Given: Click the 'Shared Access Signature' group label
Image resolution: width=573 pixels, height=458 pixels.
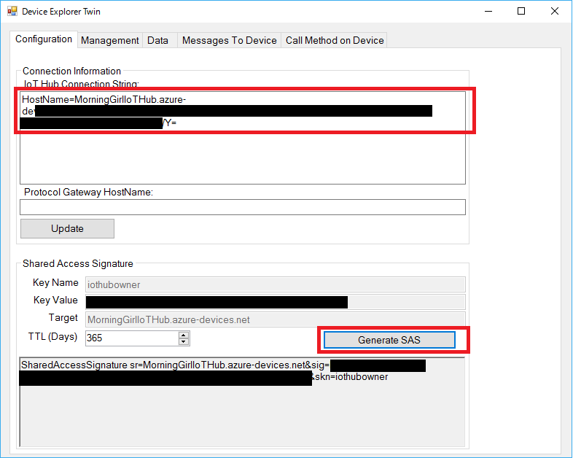Looking at the screenshot, I should pos(78,263).
